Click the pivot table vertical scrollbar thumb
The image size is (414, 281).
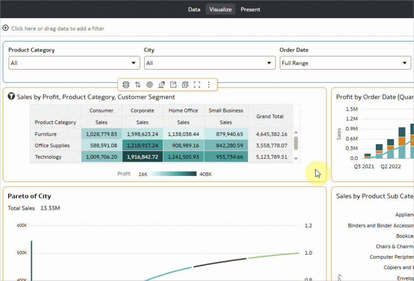[x=296, y=143]
